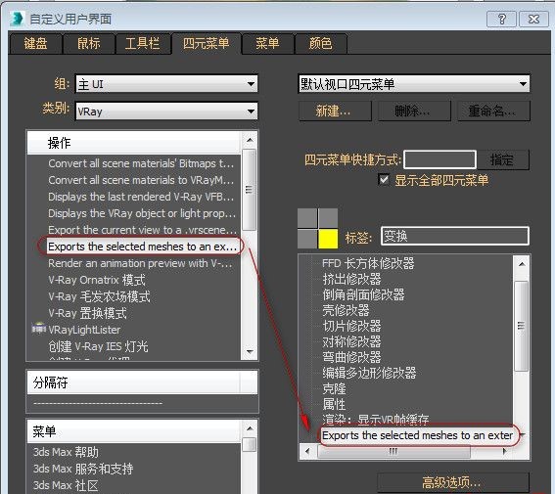Select 'Convert all scene materials' Bitmaps t...' action
Image resolution: width=555 pixels, height=494 pixels.
141,163
